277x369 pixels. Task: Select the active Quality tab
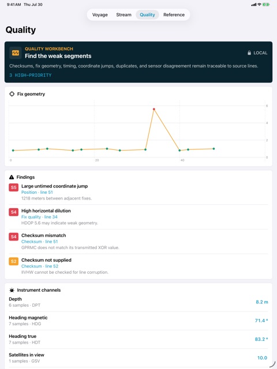tap(148, 14)
